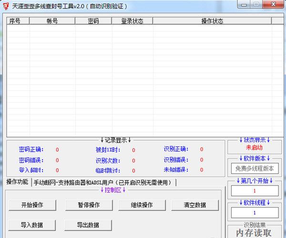The width and height of the screenshot is (286, 238).
Task: Clear data using 清空数据 button
Action: (x=195, y=205)
